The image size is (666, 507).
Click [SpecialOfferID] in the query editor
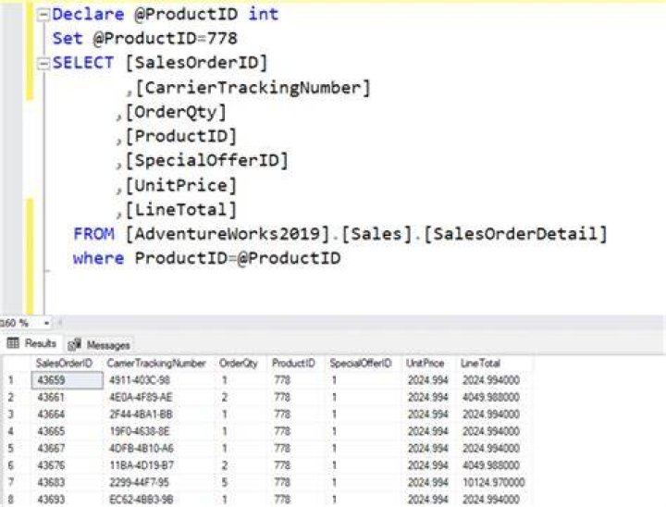207,161
